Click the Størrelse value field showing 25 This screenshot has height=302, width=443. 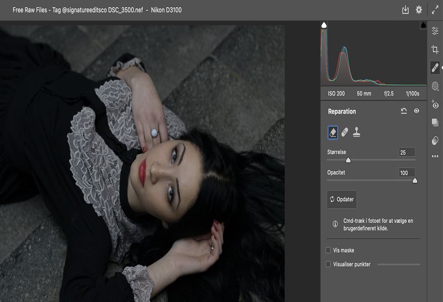407,152
